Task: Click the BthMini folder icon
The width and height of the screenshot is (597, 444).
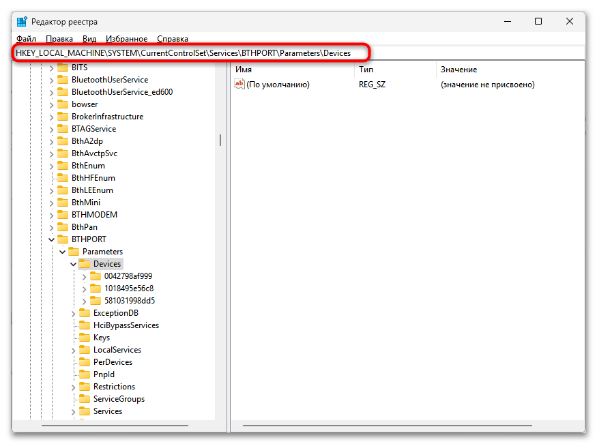Action: (63, 203)
